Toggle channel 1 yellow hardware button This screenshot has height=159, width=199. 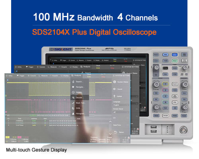[165, 84]
